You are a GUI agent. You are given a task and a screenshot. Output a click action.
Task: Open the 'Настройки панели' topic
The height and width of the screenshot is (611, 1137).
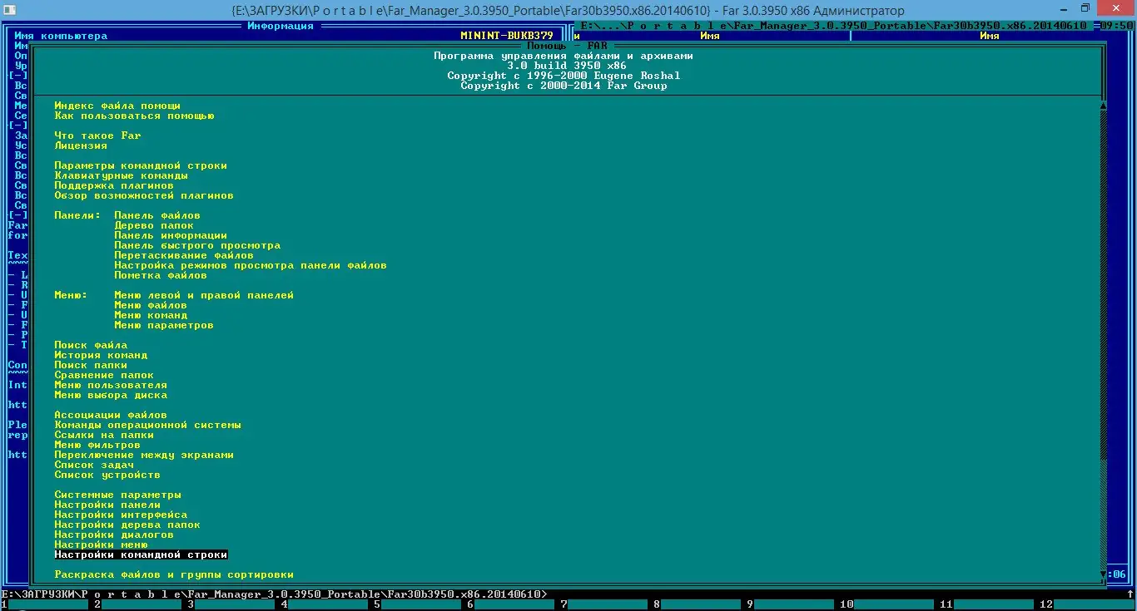(x=107, y=505)
